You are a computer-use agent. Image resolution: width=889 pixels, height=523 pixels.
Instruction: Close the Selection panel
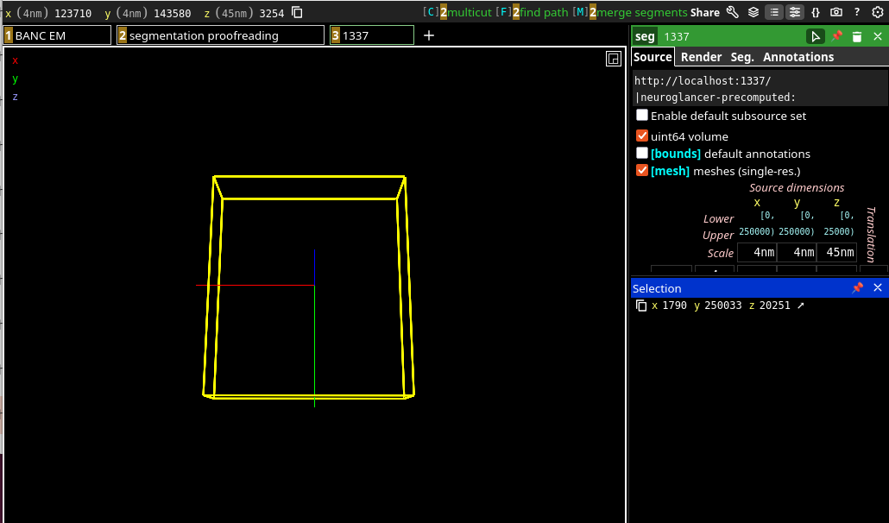[x=878, y=288]
